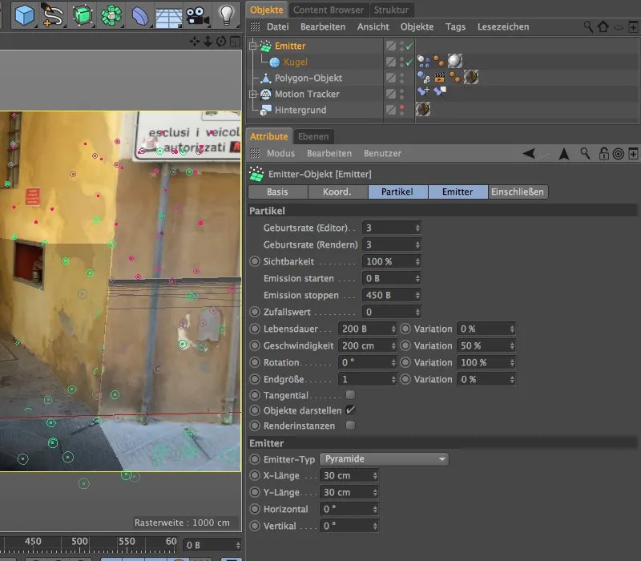The image size is (641, 561).
Task: Click the Lebensdauer field showing 200 B
Action: pos(367,329)
